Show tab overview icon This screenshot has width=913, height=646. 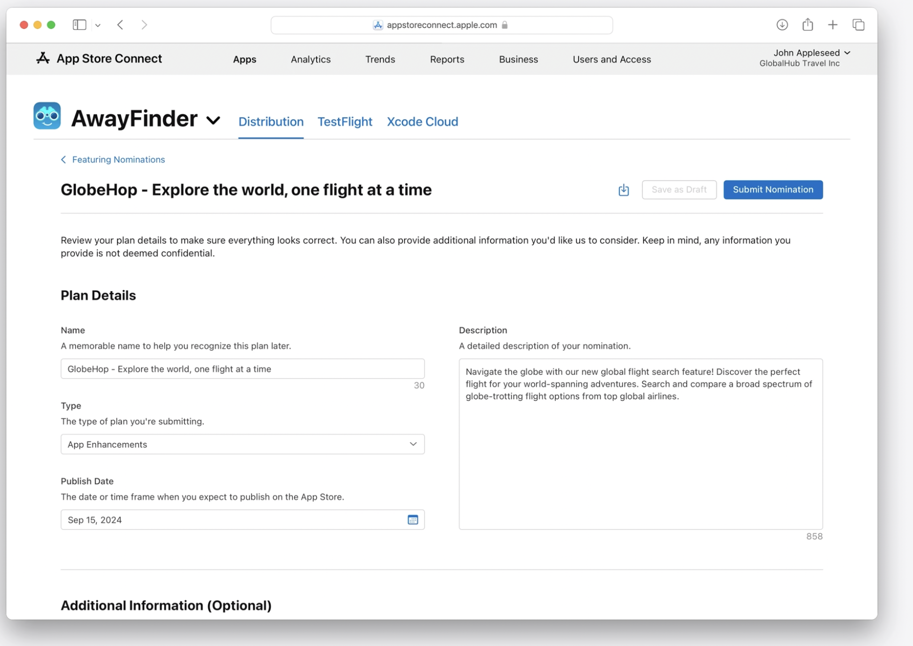pos(858,24)
